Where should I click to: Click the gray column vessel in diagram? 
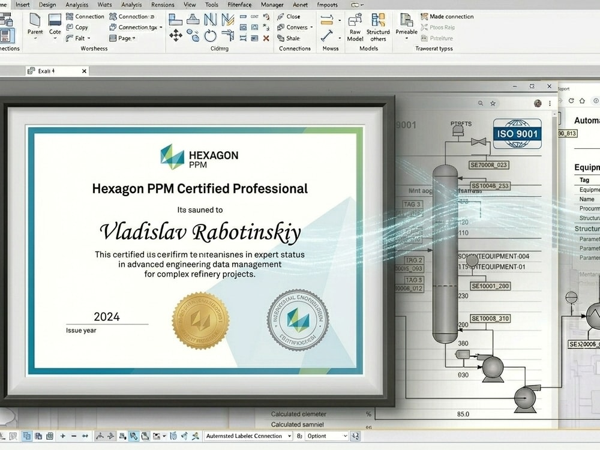[x=445, y=254]
